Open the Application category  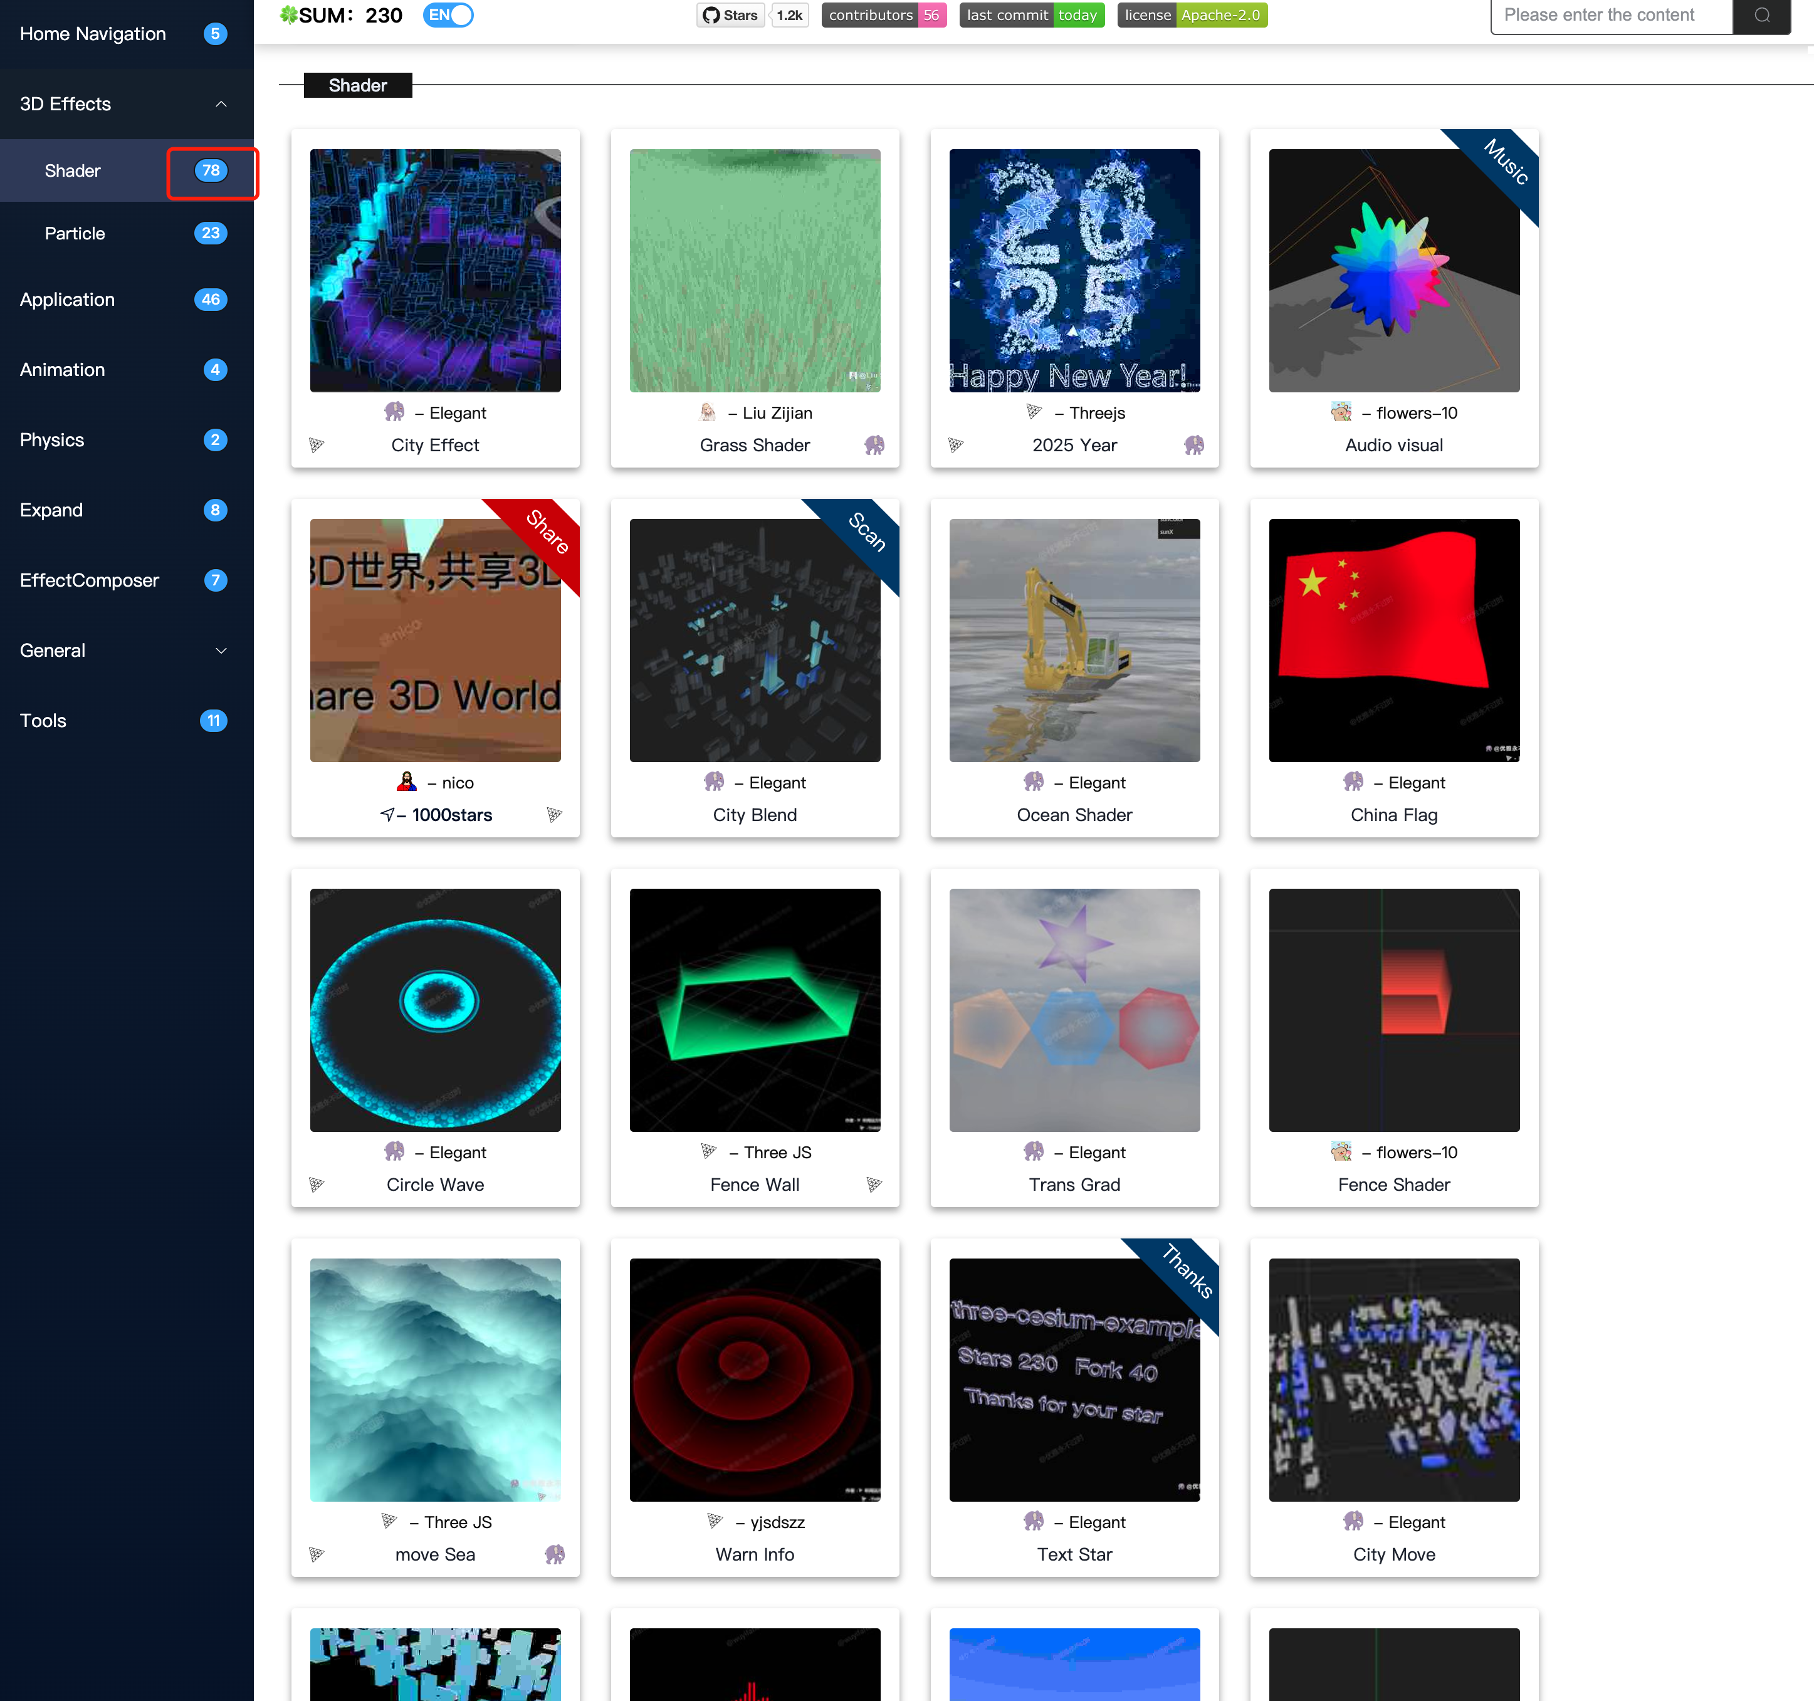click(127, 300)
